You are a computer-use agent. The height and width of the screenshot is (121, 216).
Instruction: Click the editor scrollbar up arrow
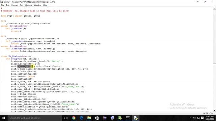[x=215, y=8]
